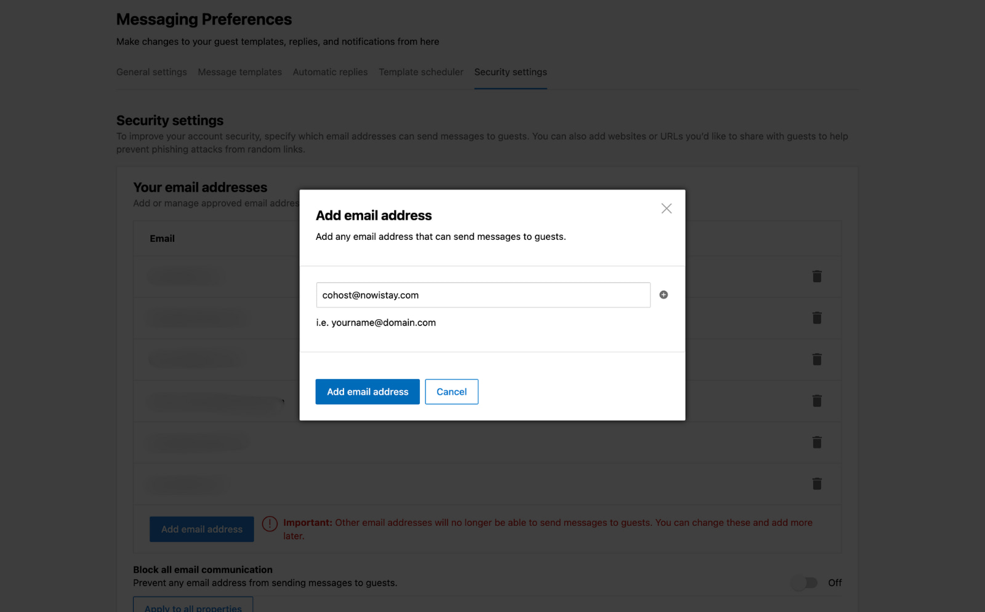Click the plus icon beside the email input

pyautogui.click(x=663, y=295)
